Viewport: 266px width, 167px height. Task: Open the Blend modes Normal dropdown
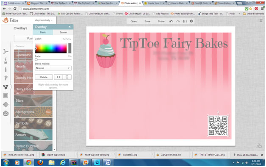pyautogui.click(x=53, y=68)
